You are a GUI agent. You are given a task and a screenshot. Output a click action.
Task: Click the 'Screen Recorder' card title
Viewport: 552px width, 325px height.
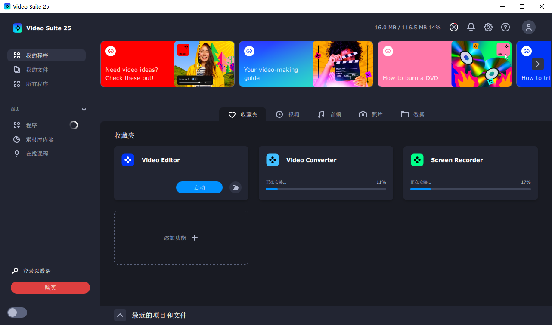point(457,160)
